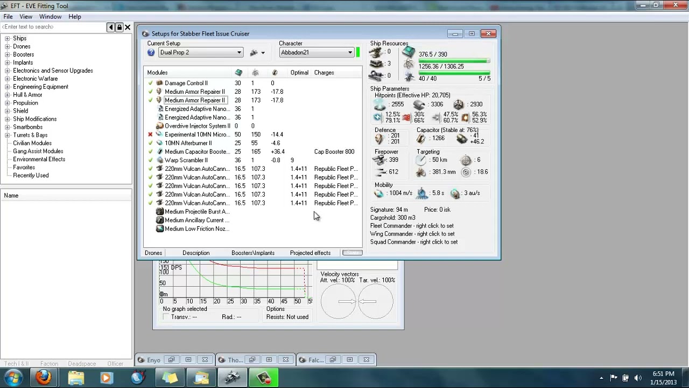Sort modules by the CPU column icon
689x388 pixels.
click(239, 72)
